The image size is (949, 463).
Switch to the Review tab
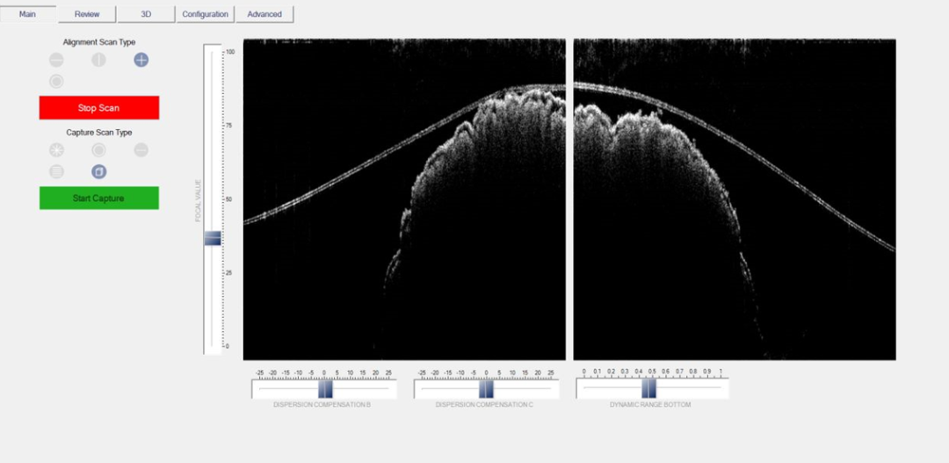[x=87, y=14]
